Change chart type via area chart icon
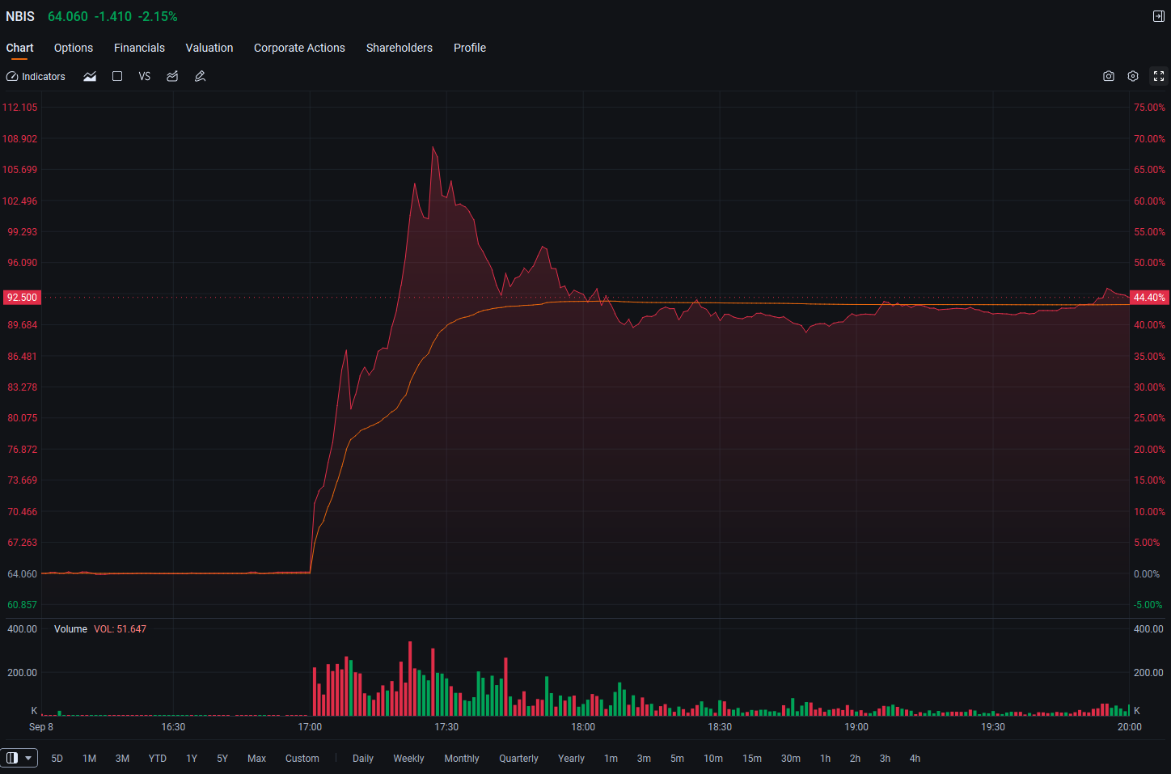This screenshot has width=1171, height=774. click(90, 76)
